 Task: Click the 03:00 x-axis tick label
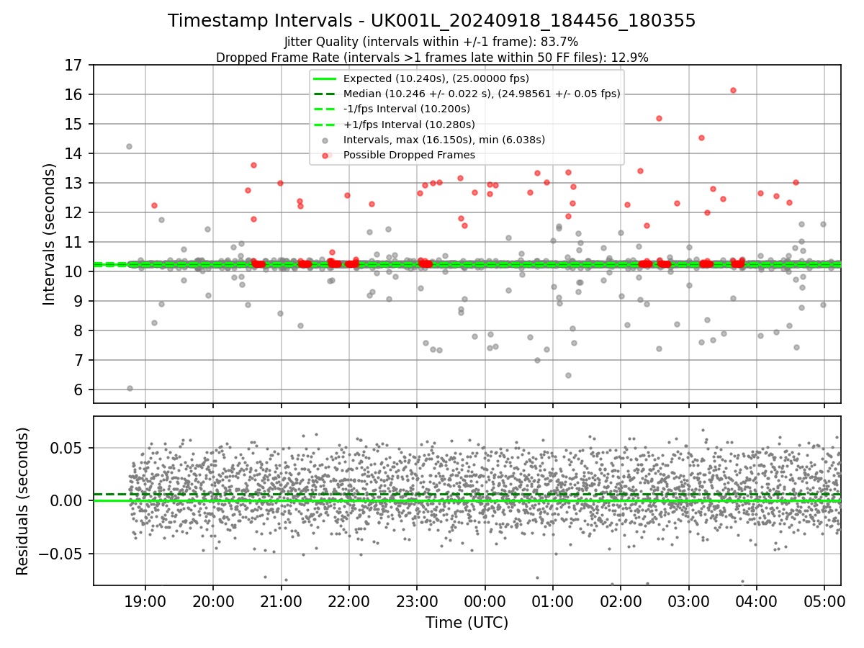click(x=688, y=602)
